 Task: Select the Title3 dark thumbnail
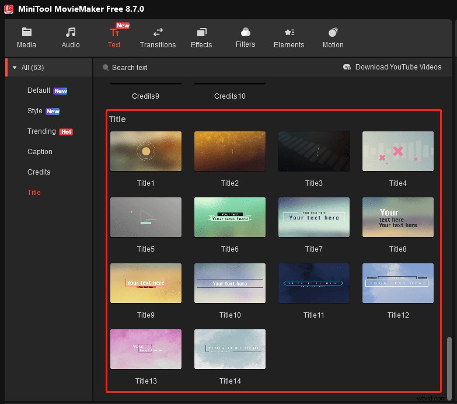click(314, 151)
